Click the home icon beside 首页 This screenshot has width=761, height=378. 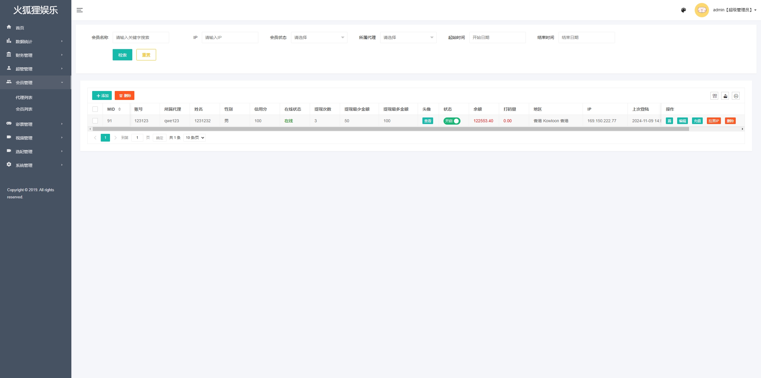tap(9, 27)
